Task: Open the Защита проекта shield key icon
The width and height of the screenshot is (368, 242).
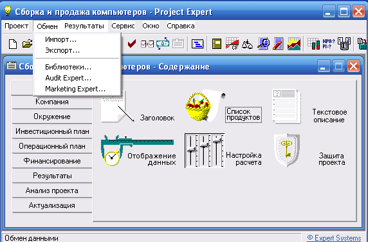Action: click(x=286, y=150)
